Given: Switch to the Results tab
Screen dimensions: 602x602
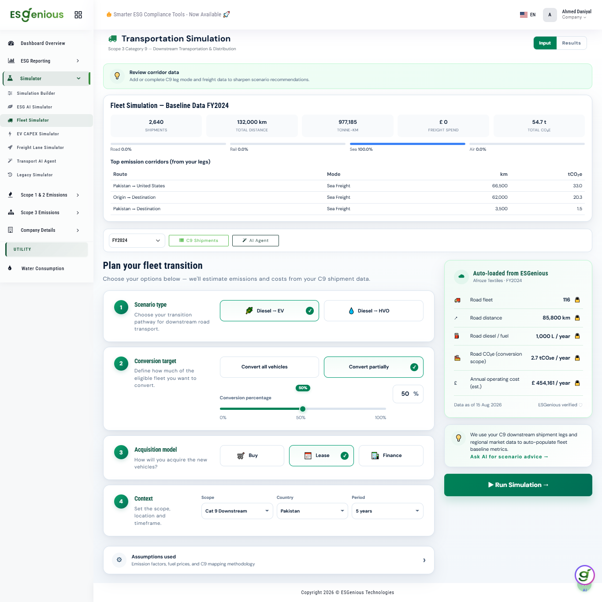Looking at the screenshot, I should click(x=572, y=43).
